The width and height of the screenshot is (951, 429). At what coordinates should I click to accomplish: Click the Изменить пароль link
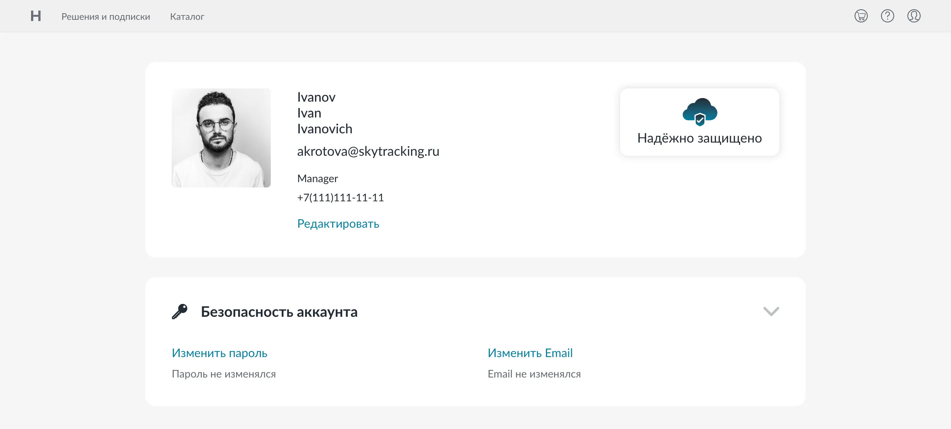pos(219,353)
